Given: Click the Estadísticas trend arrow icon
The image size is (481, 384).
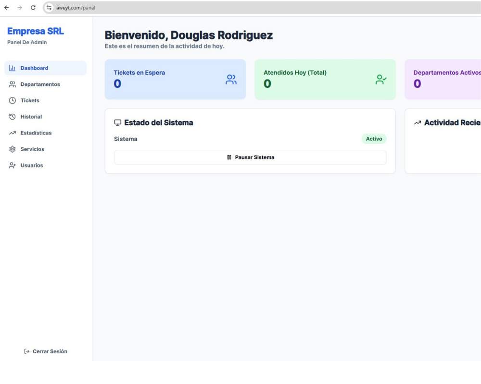Looking at the screenshot, I should pos(13,133).
